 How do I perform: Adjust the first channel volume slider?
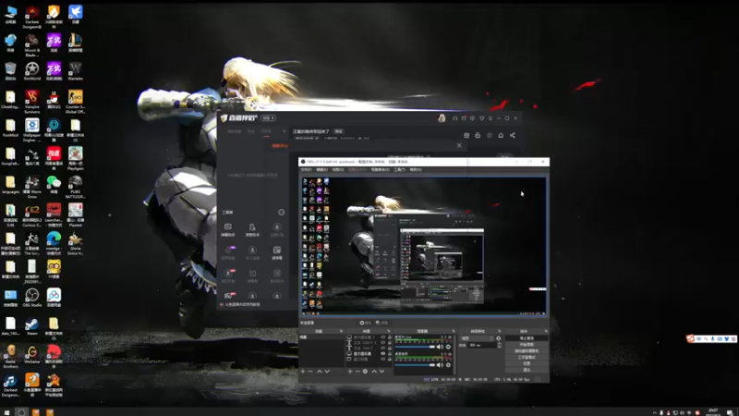(415, 347)
